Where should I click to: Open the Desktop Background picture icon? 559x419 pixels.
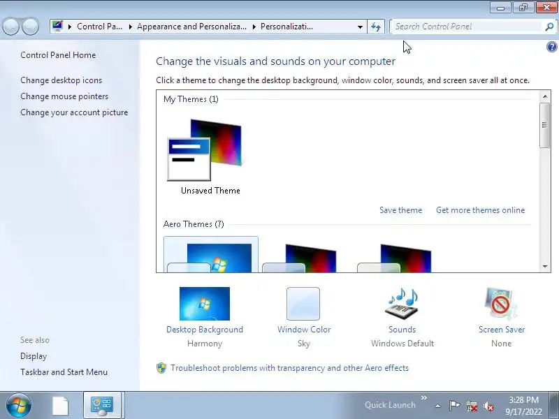point(205,304)
